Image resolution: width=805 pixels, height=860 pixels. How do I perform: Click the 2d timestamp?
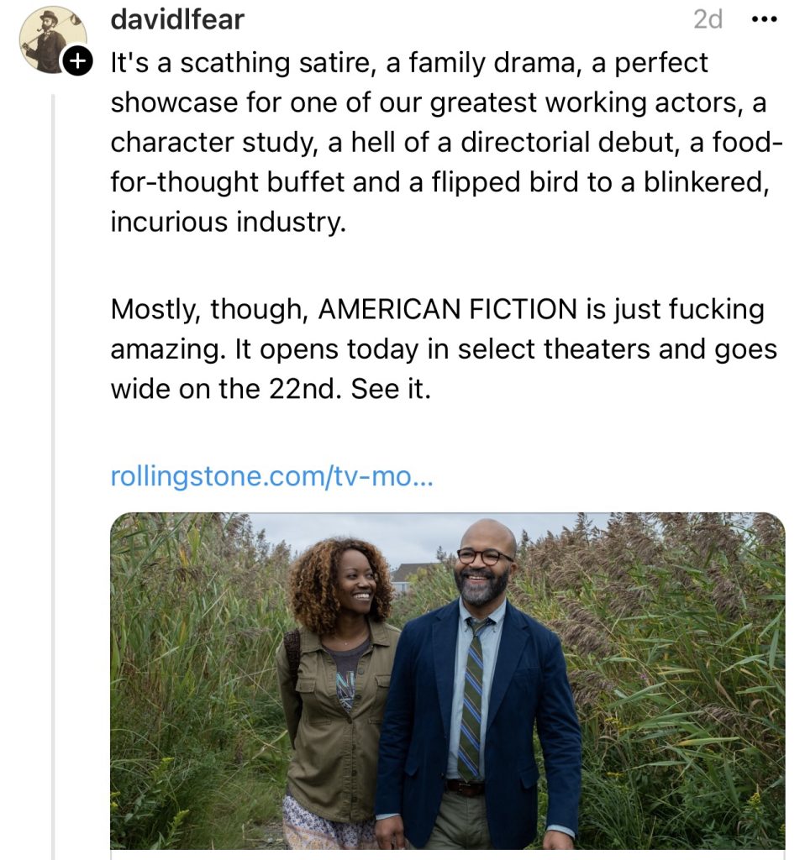tap(708, 19)
